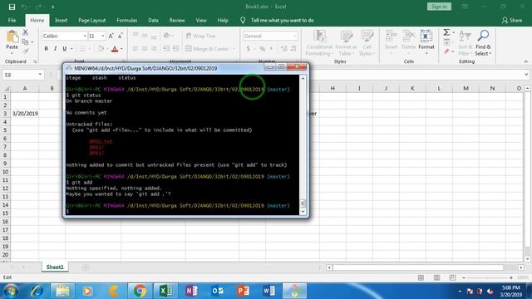
Task: Toggle Bold formatting
Action: (x=47, y=49)
